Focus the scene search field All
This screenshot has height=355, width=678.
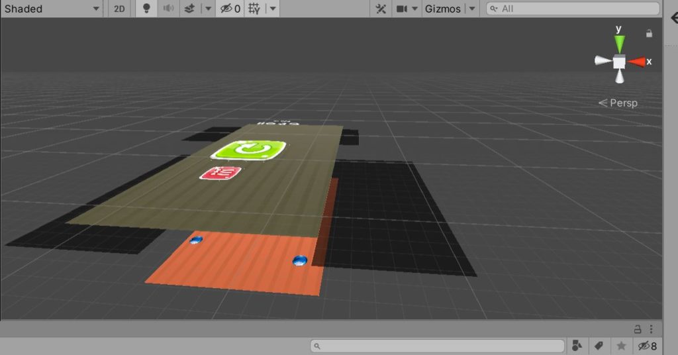pyautogui.click(x=573, y=9)
